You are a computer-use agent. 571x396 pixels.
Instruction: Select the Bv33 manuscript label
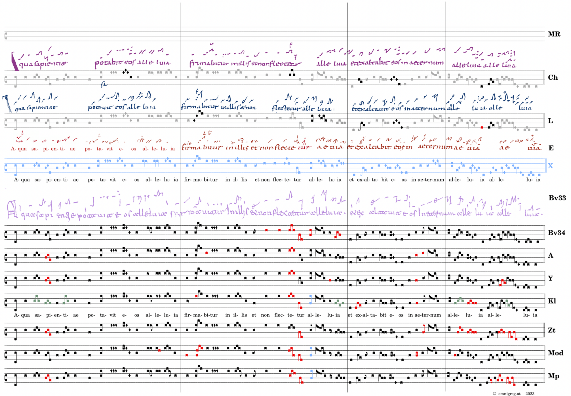(x=557, y=198)
